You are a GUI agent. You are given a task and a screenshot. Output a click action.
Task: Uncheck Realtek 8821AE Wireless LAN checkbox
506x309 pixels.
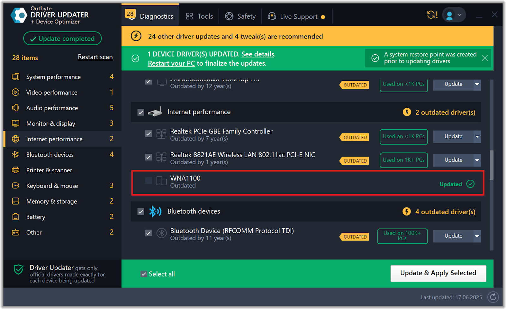[x=148, y=157]
